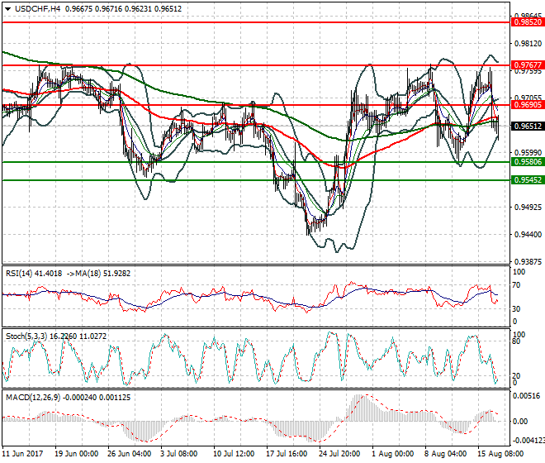Select the 0.95452 green support price label
The image size is (545, 463).
tap(528, 180)
